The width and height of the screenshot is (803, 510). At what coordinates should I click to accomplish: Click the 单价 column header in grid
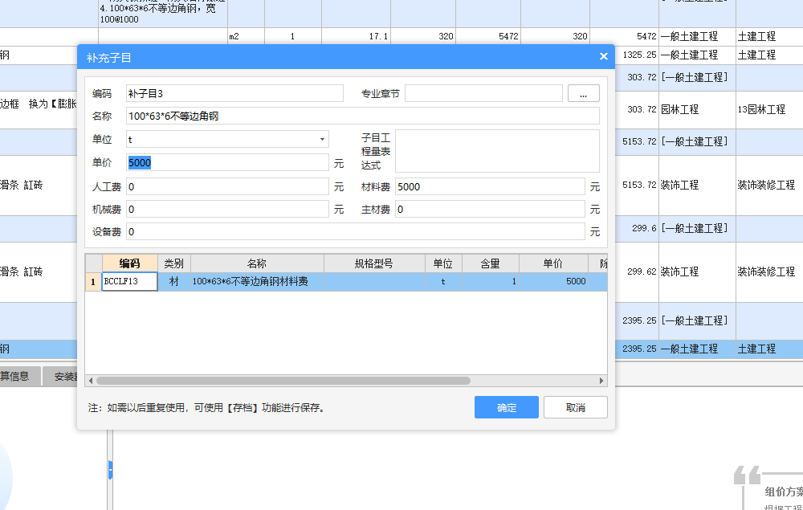pos(553,263)
